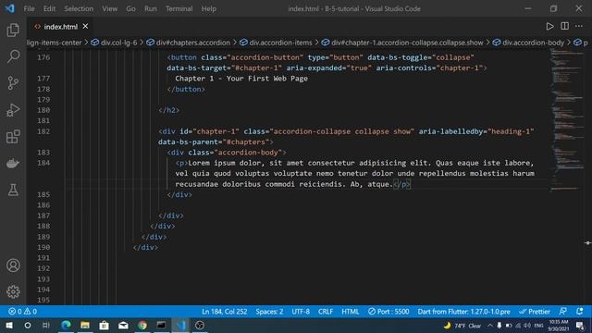Open the Terminal menu
This screenshot has height=333, width=592.
[179, 8]
